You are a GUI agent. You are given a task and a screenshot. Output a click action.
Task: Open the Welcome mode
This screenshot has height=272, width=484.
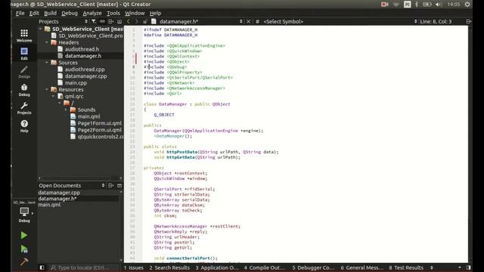24,36
